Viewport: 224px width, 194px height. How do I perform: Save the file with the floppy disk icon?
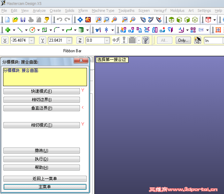23,20
